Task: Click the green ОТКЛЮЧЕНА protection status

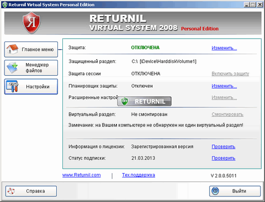Action: click(145, 48)
